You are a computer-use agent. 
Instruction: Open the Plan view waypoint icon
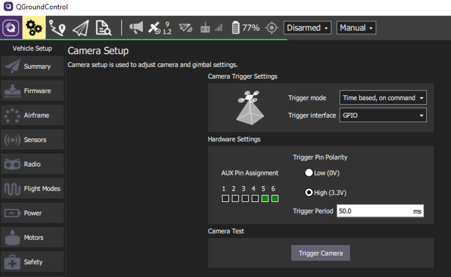click(x=57, y=27)
